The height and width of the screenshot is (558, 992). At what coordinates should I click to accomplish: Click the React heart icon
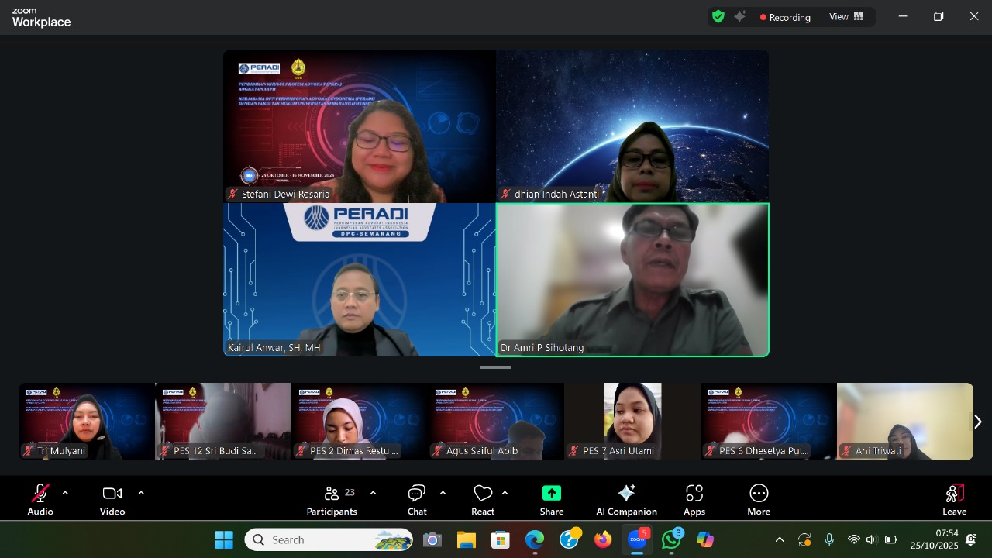click(x=483, y=494)
